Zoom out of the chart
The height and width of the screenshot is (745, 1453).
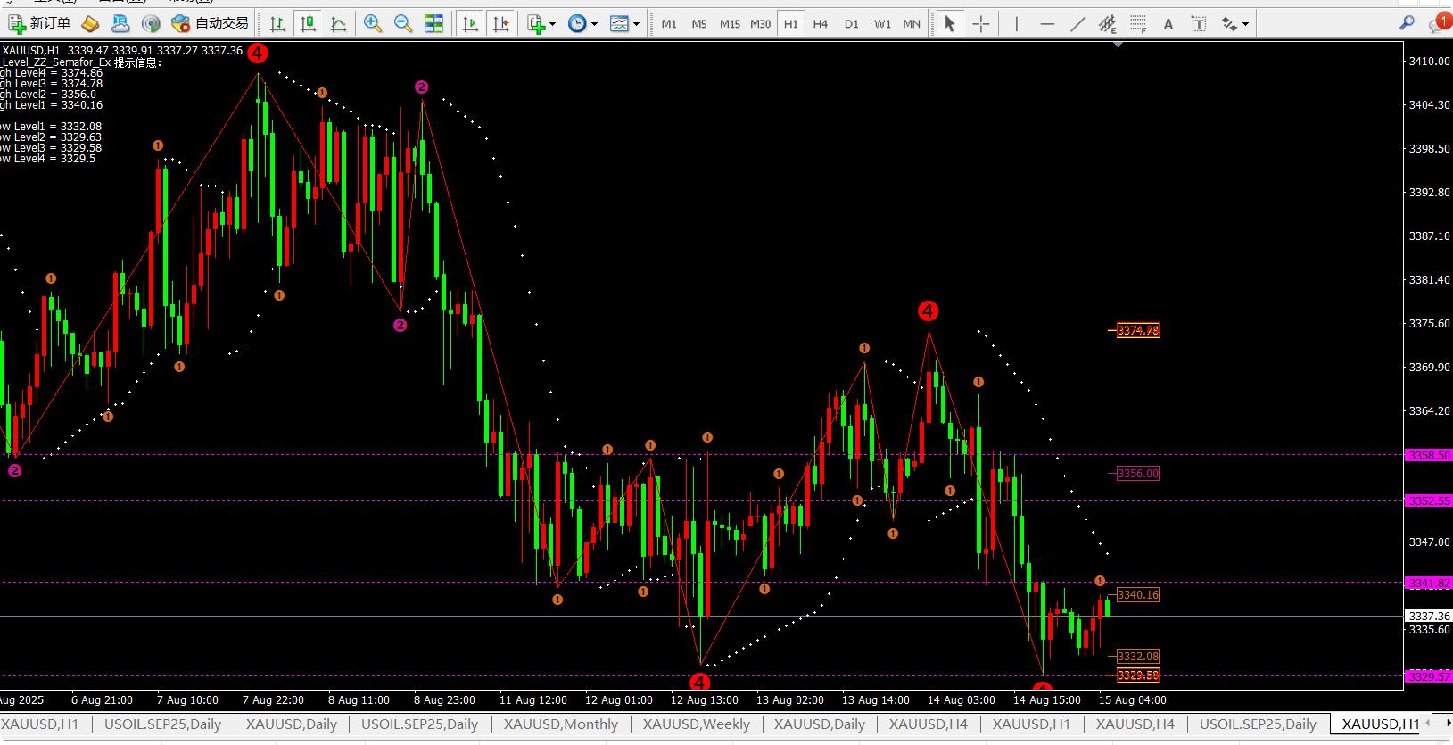coord(403,24)
